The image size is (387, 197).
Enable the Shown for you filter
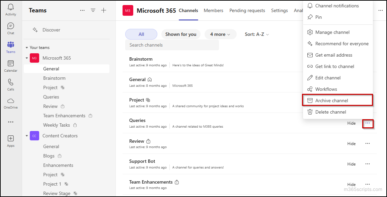click(181, 34)
